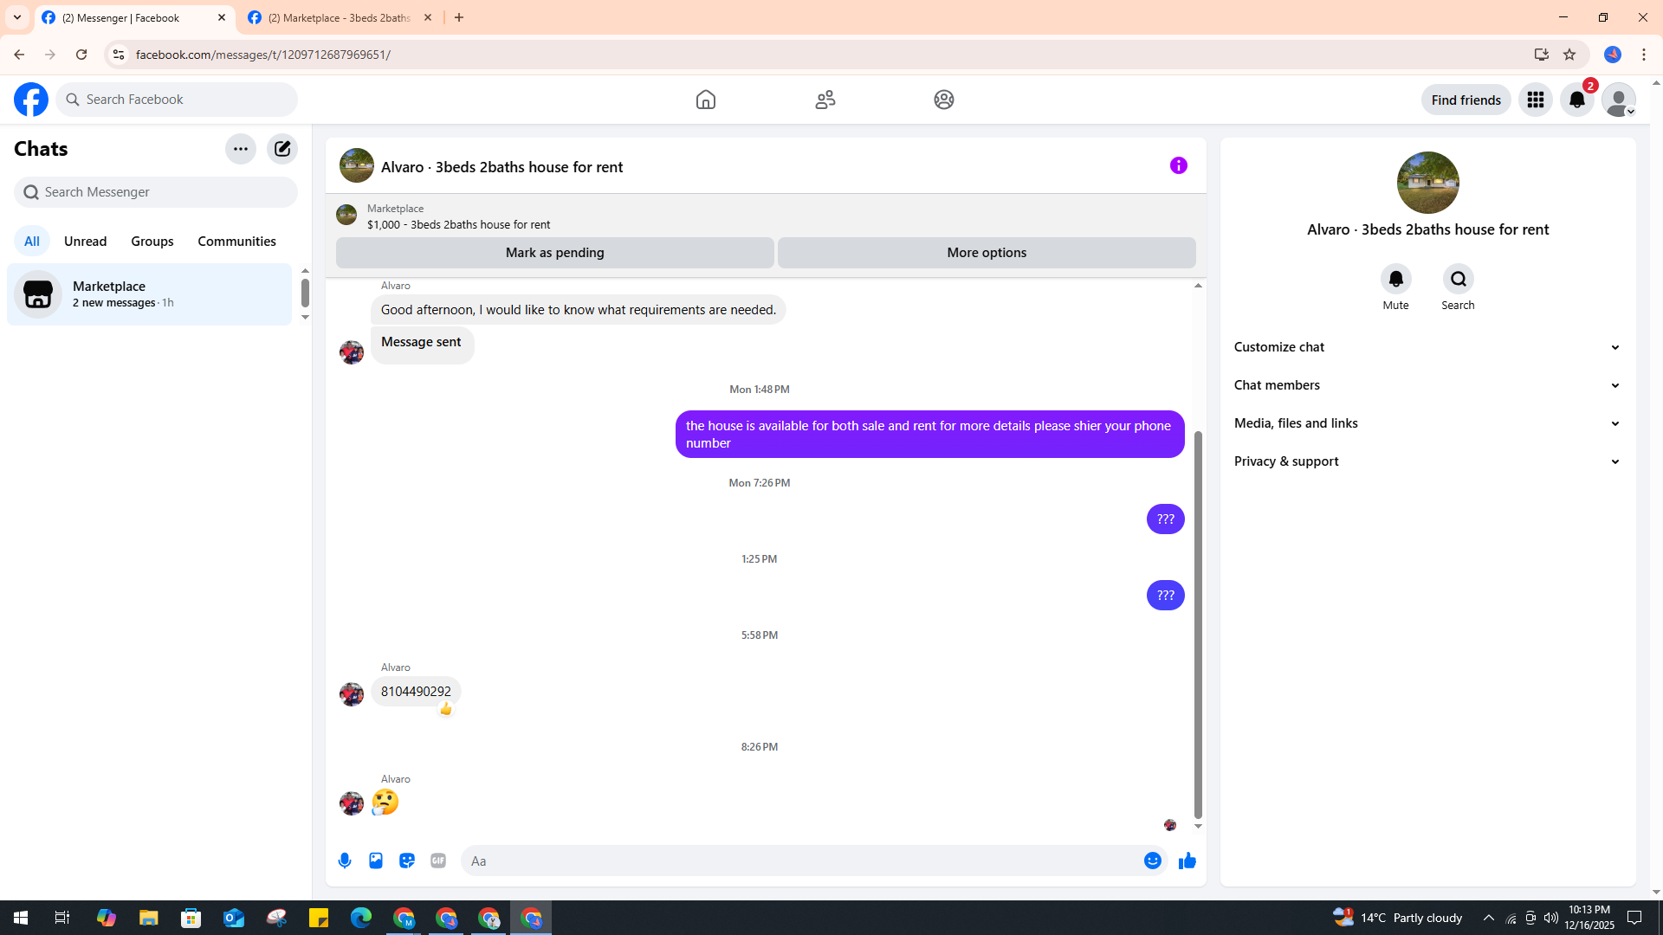Open the volume control in system tray
1663x935 pixels.
pos(1551,918)
